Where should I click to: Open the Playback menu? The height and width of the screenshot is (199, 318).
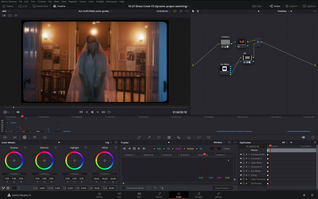coord(72,2)
